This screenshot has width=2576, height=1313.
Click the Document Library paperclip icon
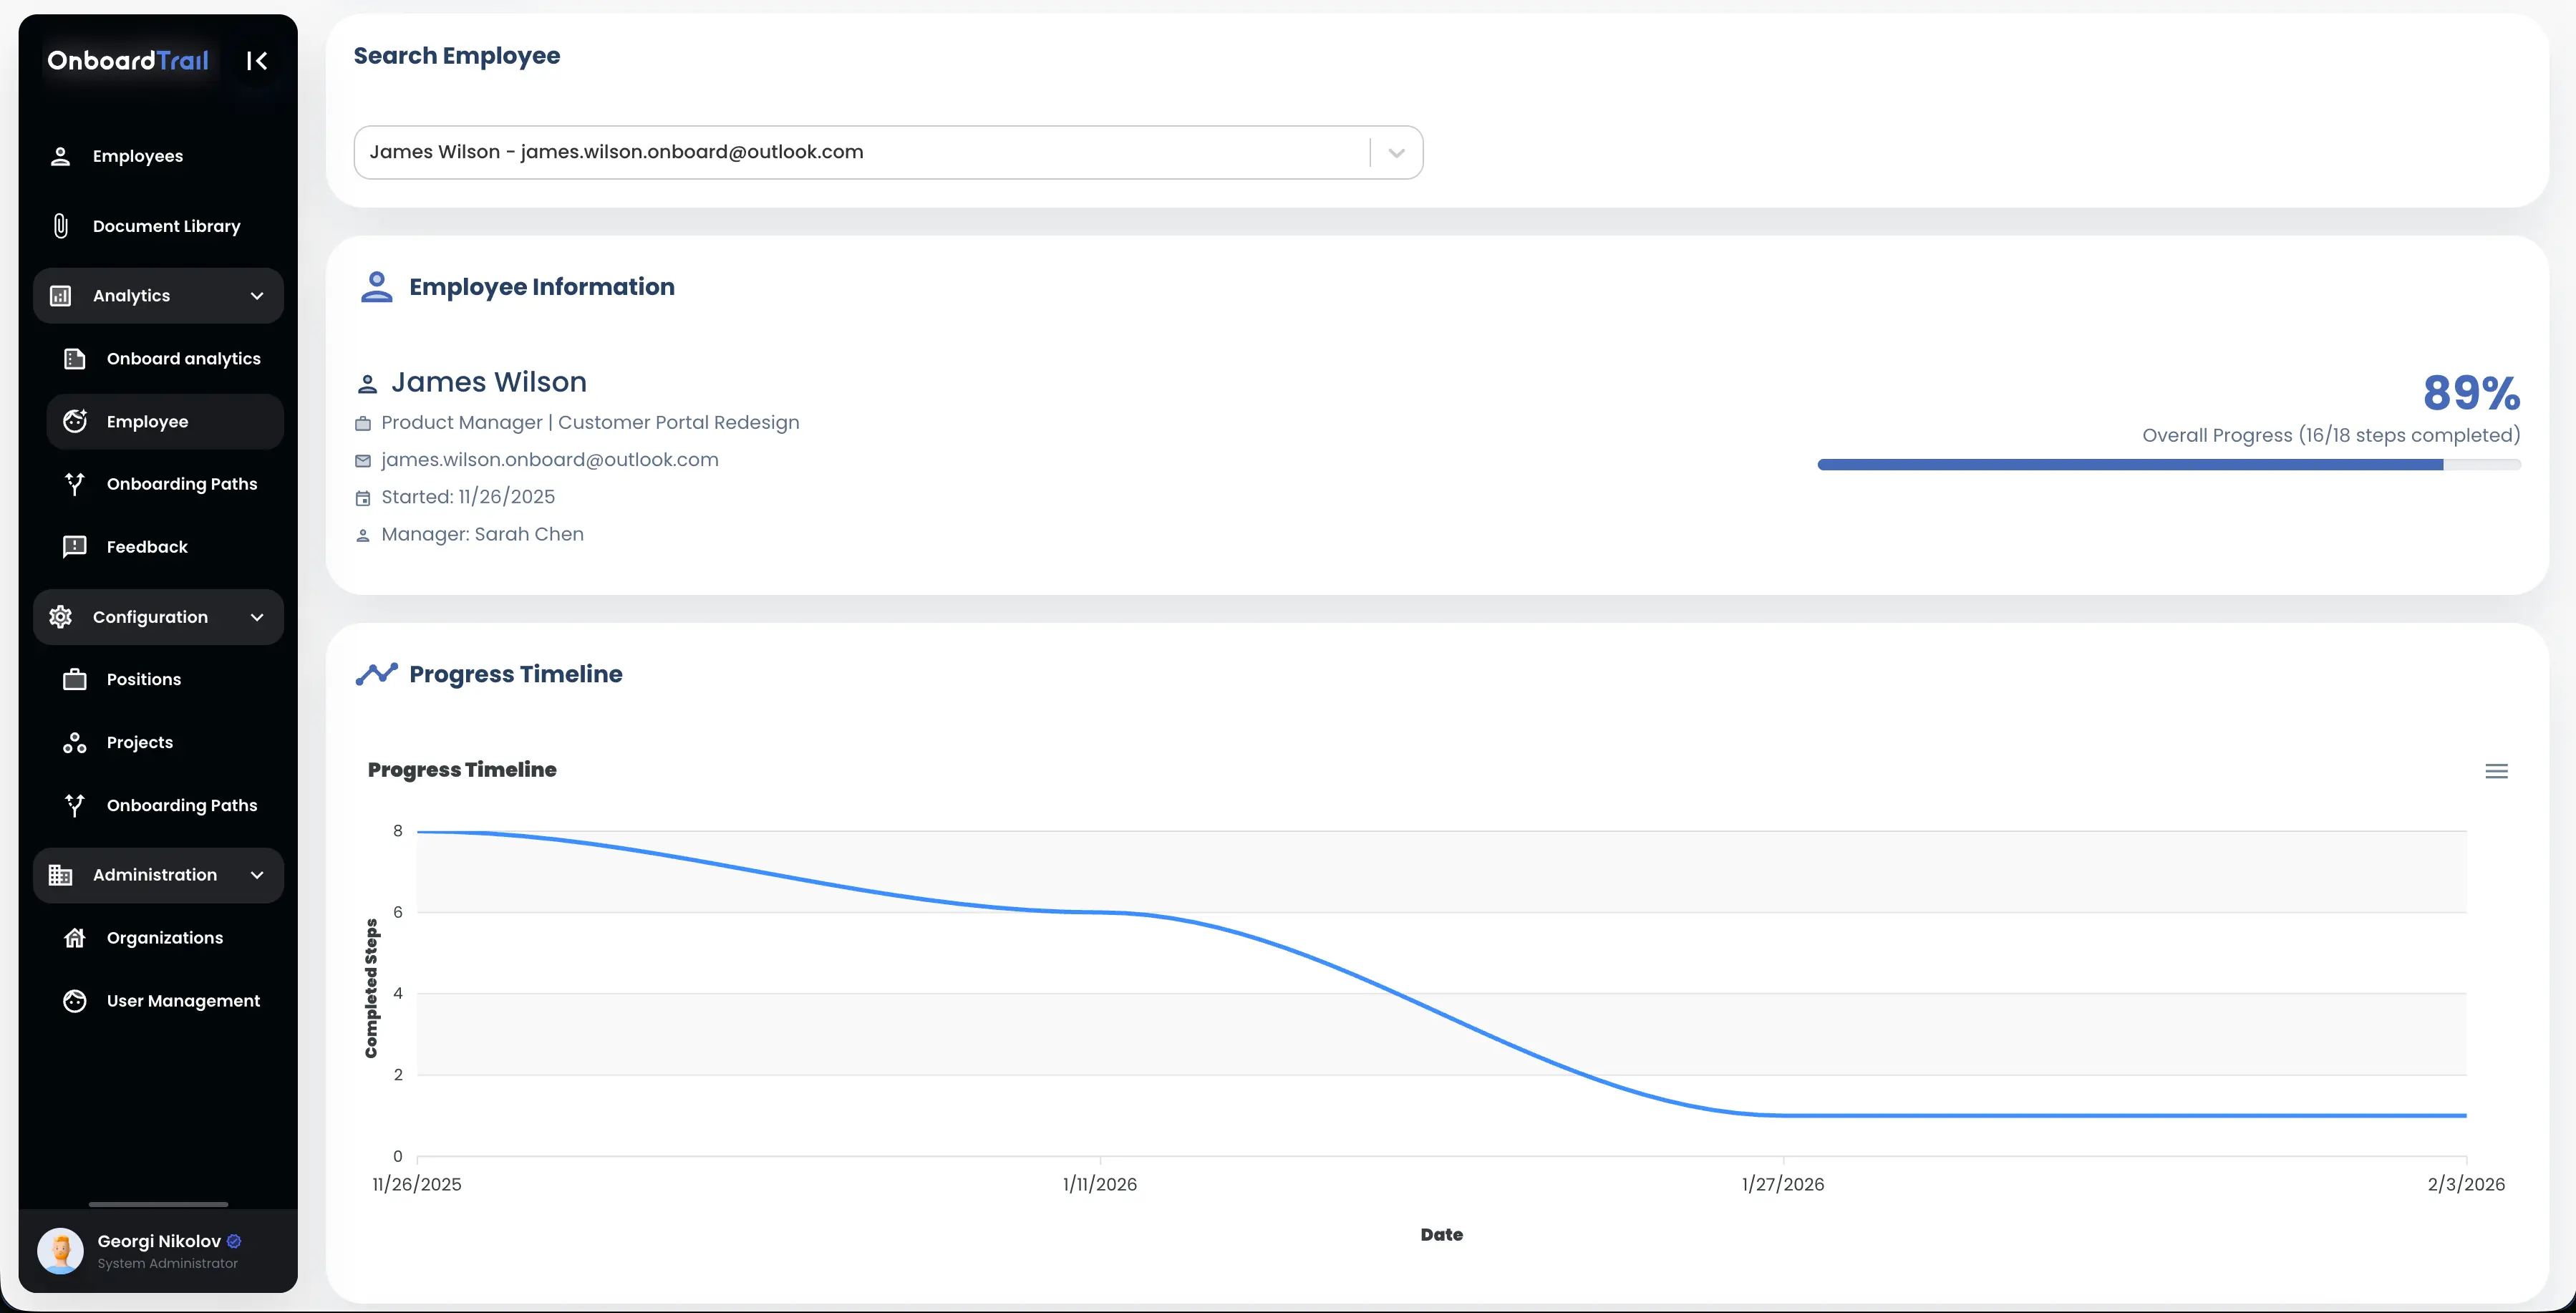60,226
